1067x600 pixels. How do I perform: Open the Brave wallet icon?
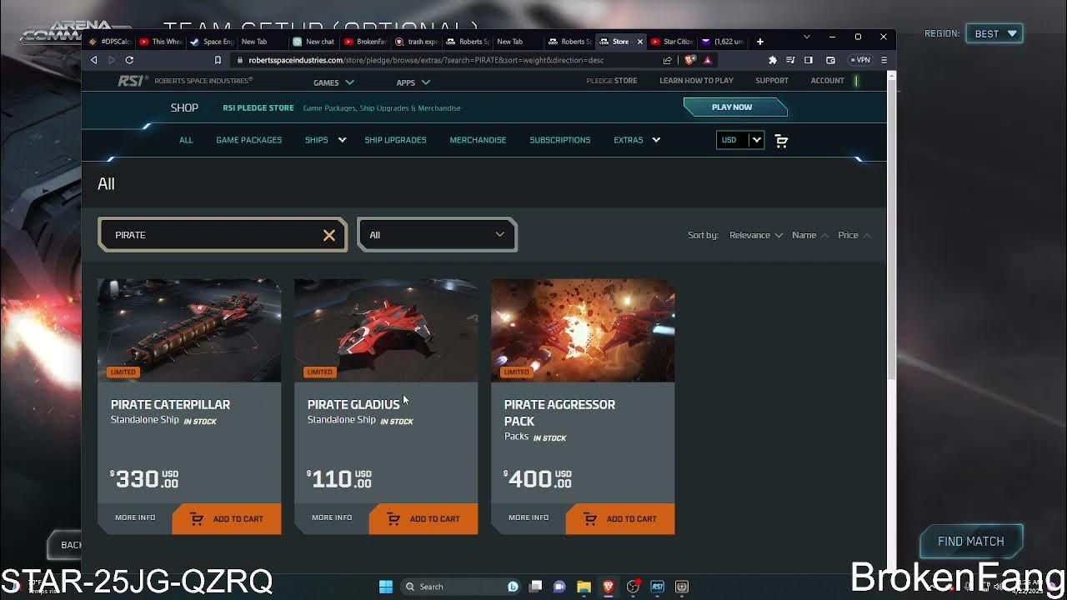tap(830, 60)
